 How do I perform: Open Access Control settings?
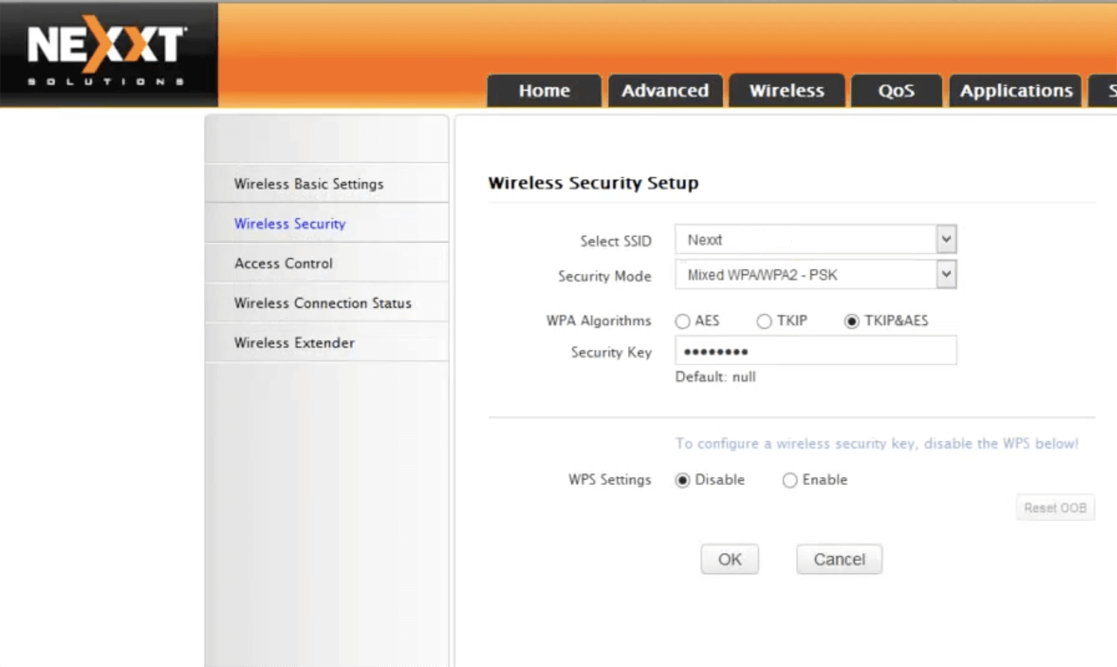click(x=283, y=263)
